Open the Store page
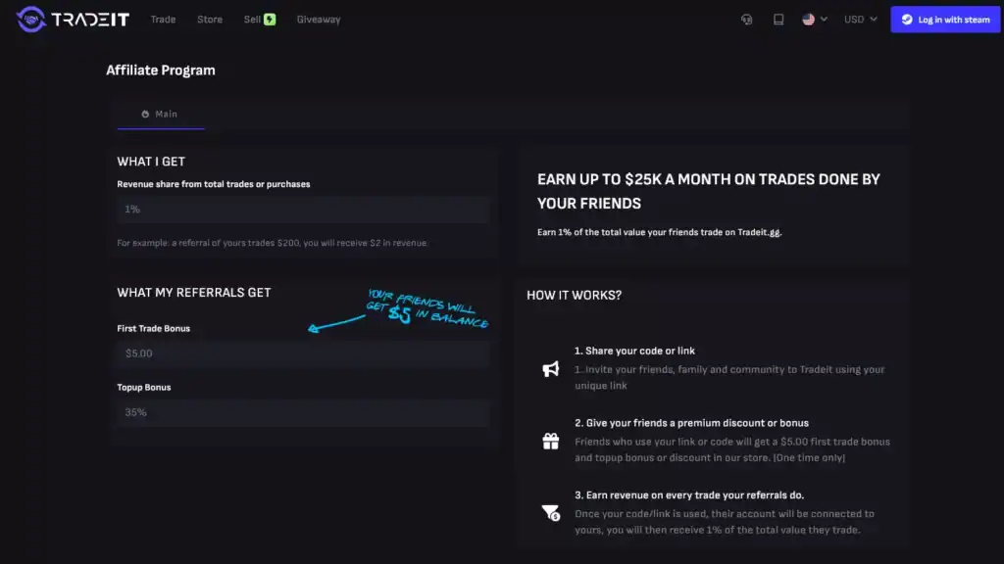The image size is (1004, 564). pos(210,20)
